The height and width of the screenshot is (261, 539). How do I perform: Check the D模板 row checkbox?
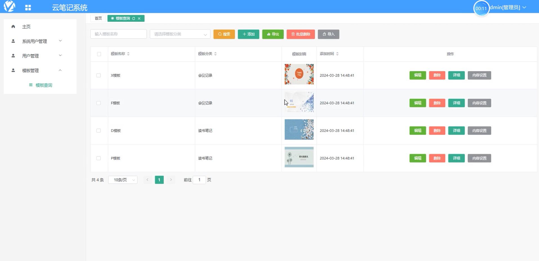coord(99,130)
